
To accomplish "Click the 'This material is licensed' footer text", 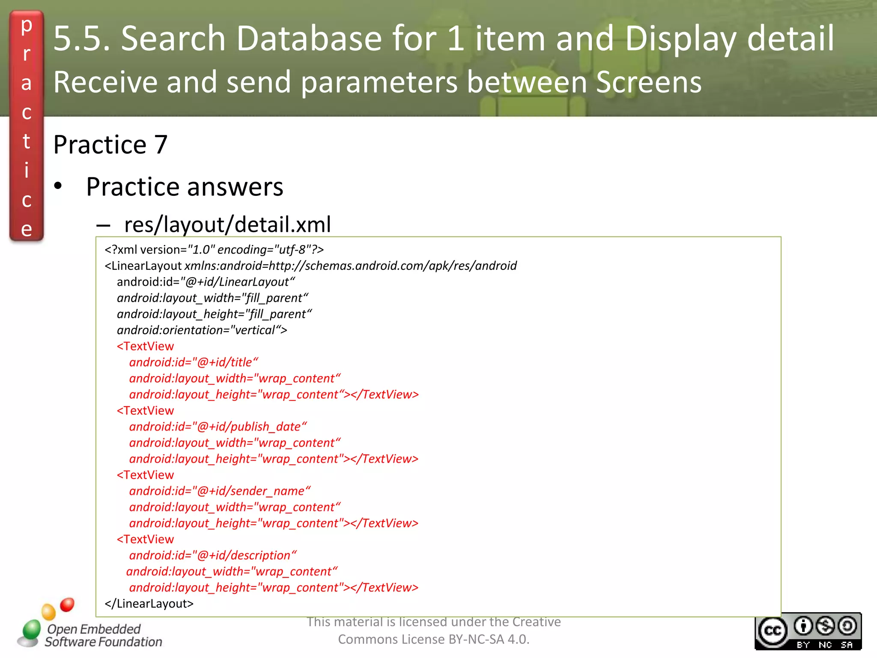I will pyautogui.click(x=433, y=630).
